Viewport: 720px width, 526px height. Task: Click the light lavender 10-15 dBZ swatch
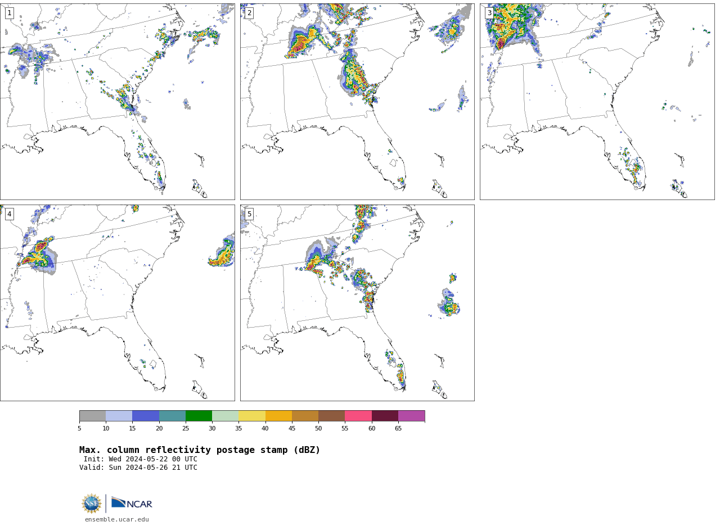coord(119,416)
